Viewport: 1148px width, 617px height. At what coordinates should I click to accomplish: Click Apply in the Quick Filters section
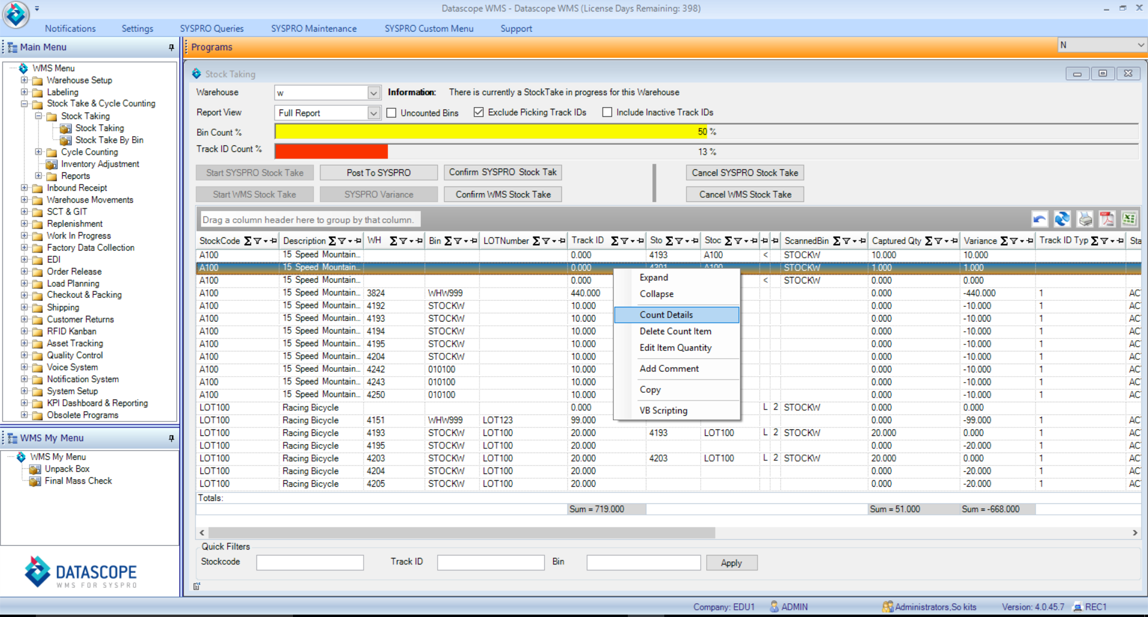731,562
